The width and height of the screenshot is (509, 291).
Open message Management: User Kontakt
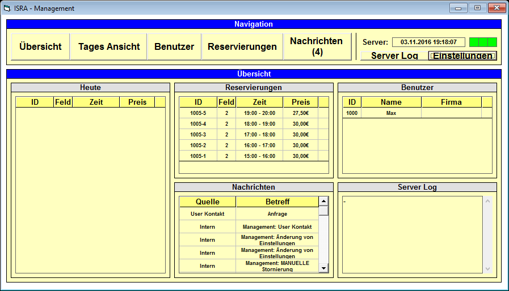point(277,227)
